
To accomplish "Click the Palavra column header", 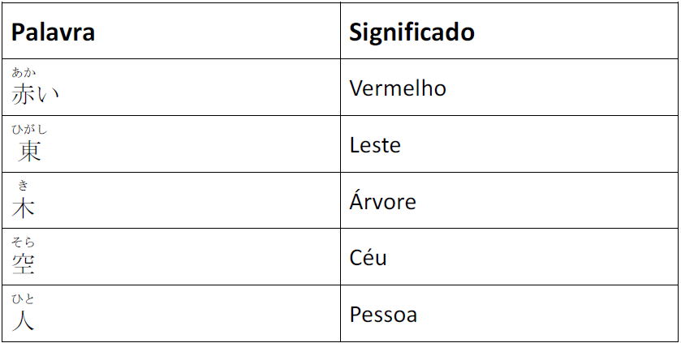I will point(53,32).
